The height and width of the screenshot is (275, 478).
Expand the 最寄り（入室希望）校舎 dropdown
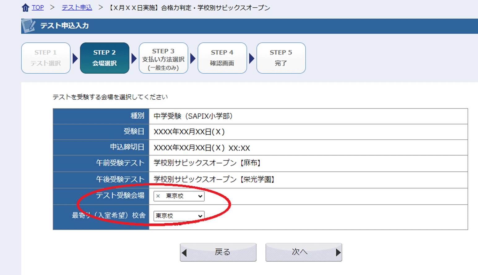tap(179, 216)
